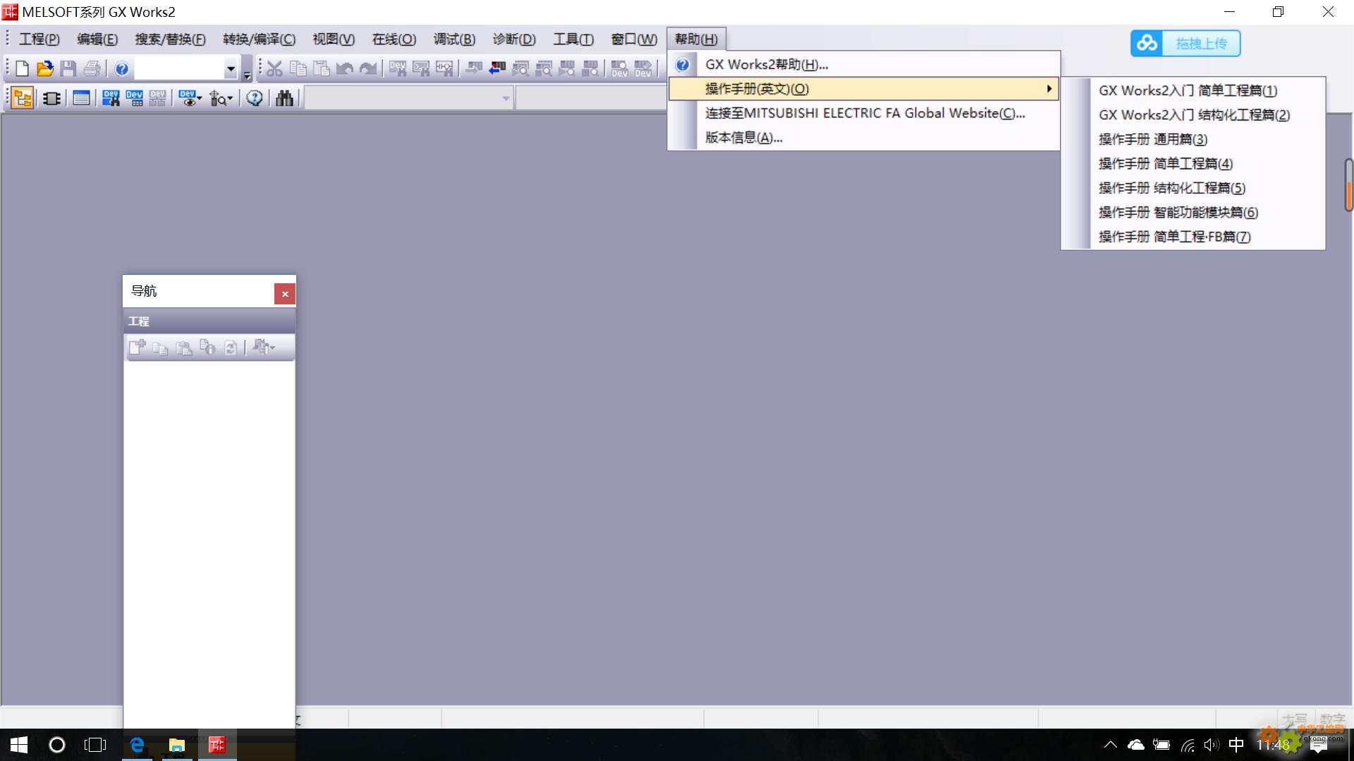Open GX Works2入门 结构化工程篇(2) manual

(x=1193, y=115)
